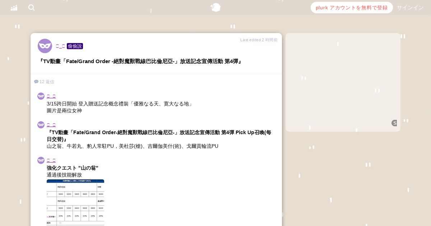Click the 偷偷說 qualifier tag
The width and height of the screenshot is (431, 226).
click(75, 46)
